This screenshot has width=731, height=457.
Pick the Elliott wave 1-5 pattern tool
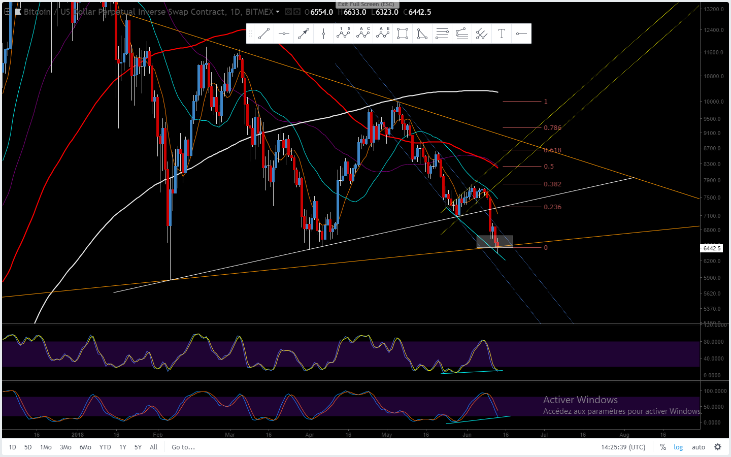click(343, 34)
